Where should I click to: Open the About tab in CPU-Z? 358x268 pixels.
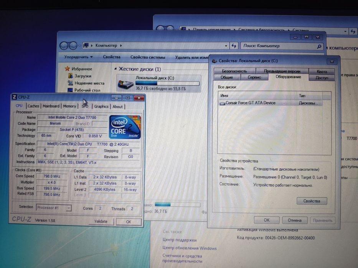[x=117, y=107]
